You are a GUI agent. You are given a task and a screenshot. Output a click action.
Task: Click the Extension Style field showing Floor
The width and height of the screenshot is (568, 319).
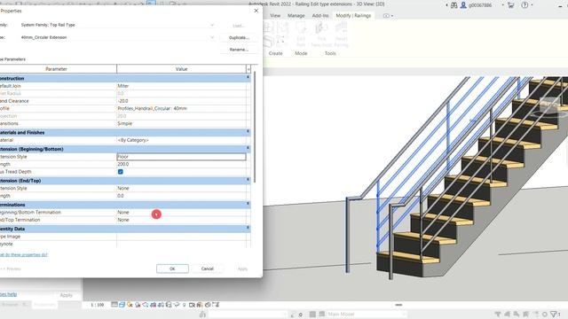[x=181, y=157]
